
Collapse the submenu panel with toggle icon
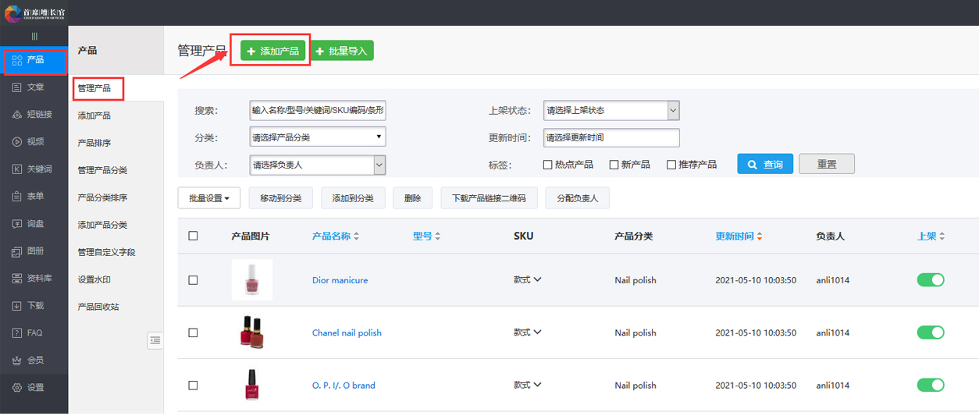pos(155,340)
